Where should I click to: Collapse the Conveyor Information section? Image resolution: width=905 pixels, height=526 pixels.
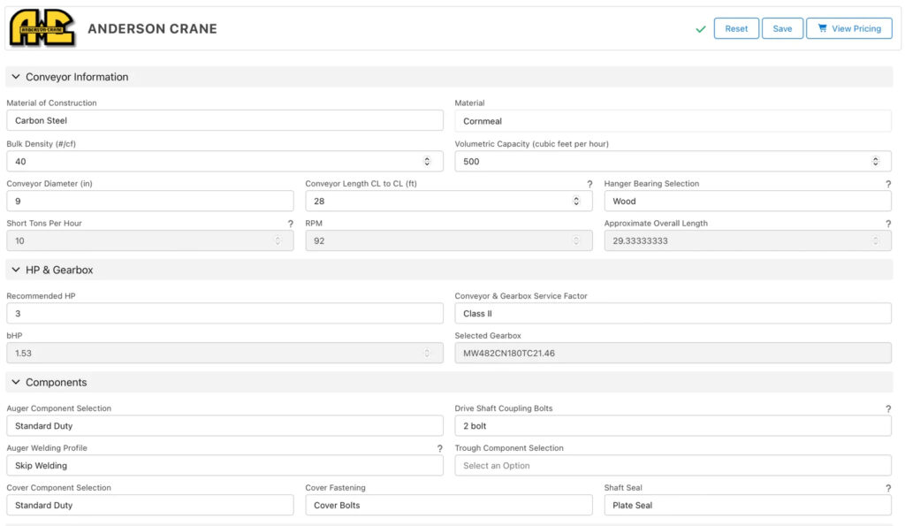(16, 77)
